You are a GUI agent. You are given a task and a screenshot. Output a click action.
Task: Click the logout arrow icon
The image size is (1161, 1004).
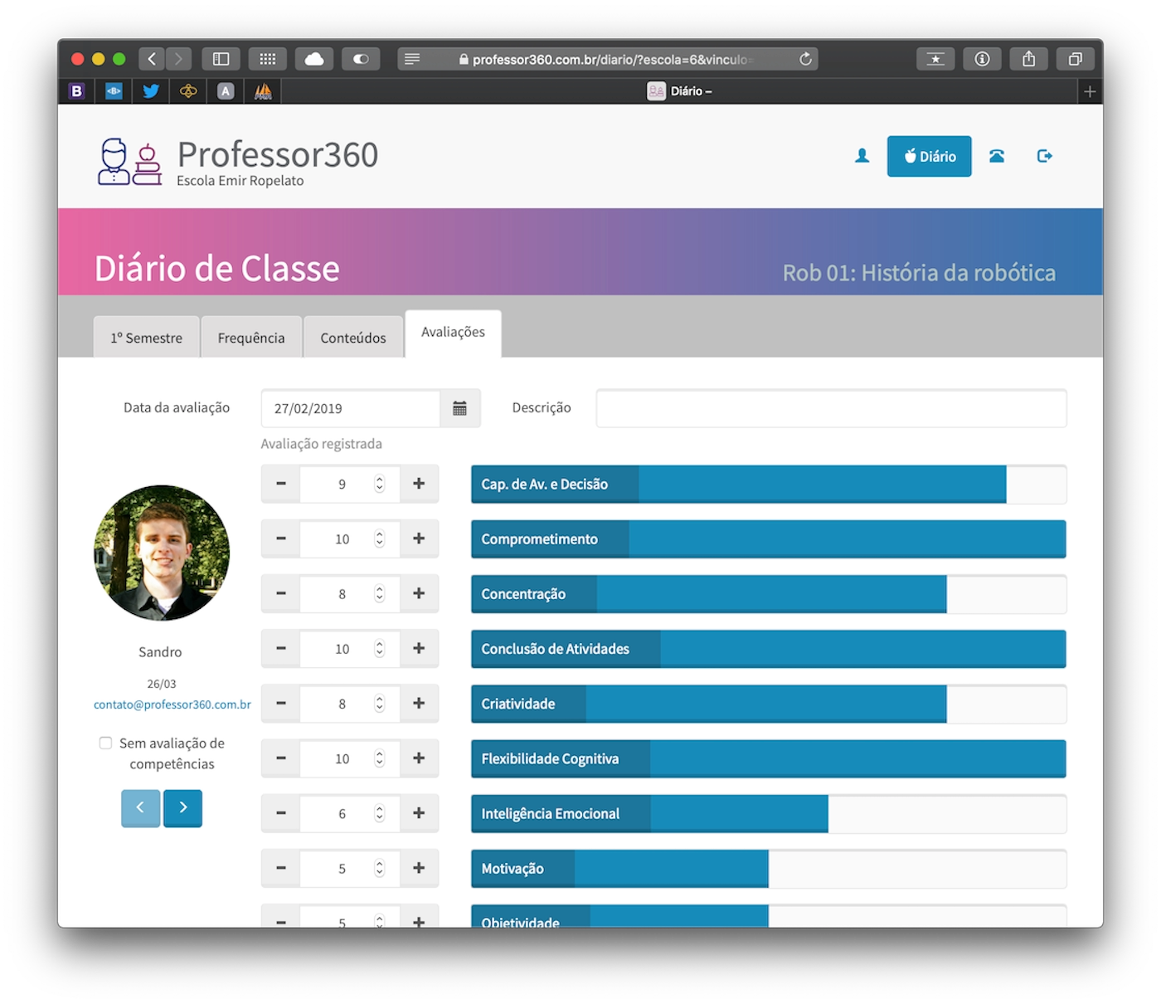point(1045,156)
